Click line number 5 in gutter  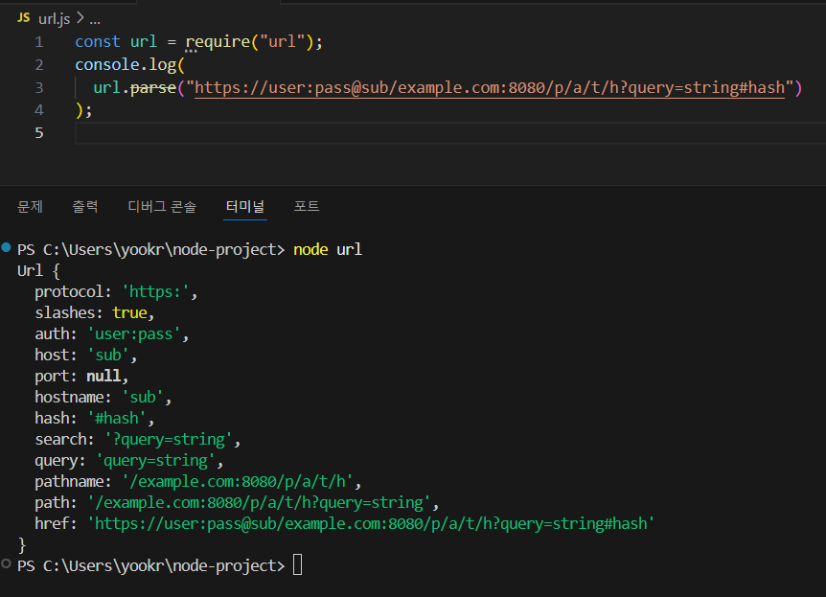click(39, 133)
